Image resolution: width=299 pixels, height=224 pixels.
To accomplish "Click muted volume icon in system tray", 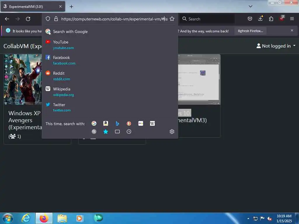I will coord(270,218).
